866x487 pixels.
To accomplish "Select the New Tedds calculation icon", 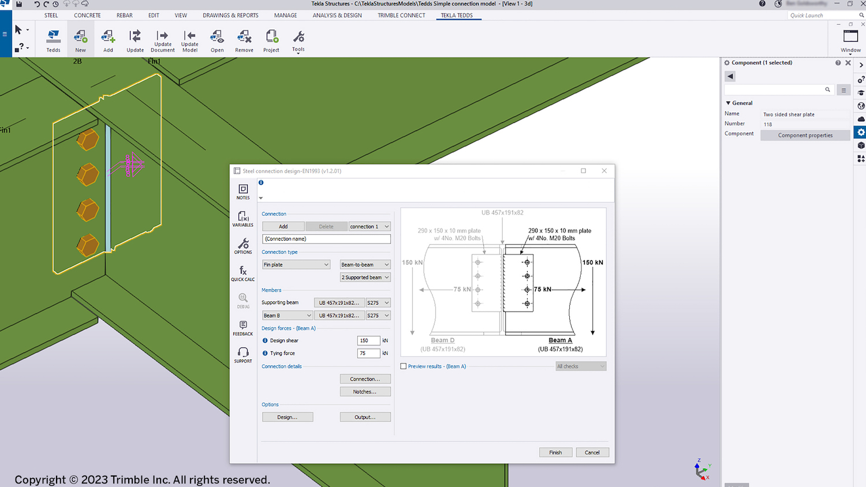I will pos(80,39).
